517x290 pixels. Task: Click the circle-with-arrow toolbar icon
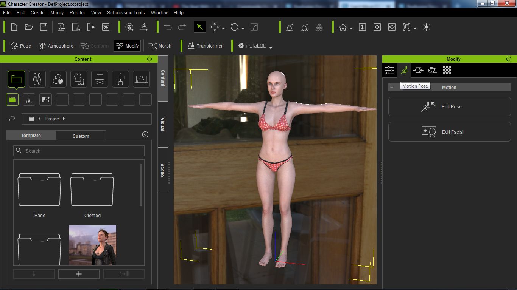tap(290, 27)
